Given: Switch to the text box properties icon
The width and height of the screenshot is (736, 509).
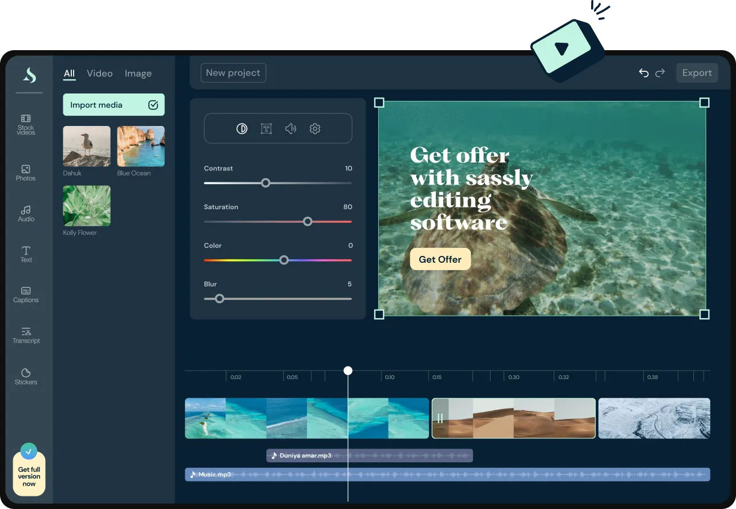Looking at the screenshot, I should pos(266,129).
